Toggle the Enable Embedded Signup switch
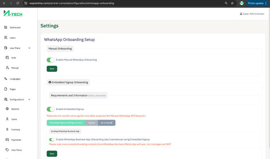 50,109
